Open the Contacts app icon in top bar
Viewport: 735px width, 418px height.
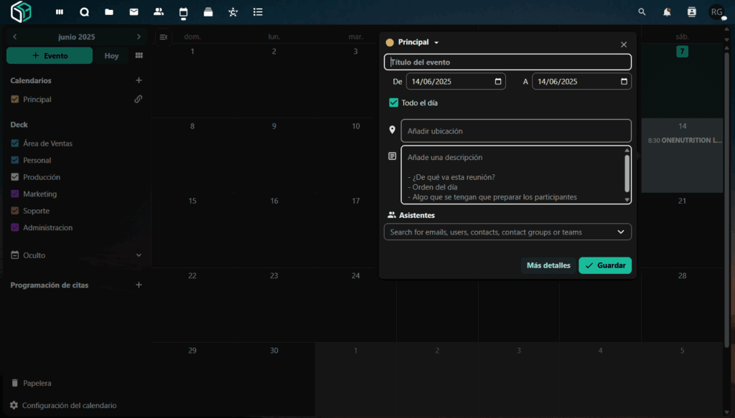[159, 12]
